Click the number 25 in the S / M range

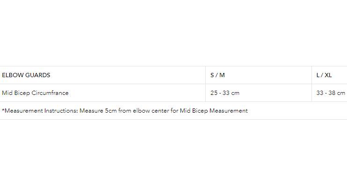pos(214,93)
